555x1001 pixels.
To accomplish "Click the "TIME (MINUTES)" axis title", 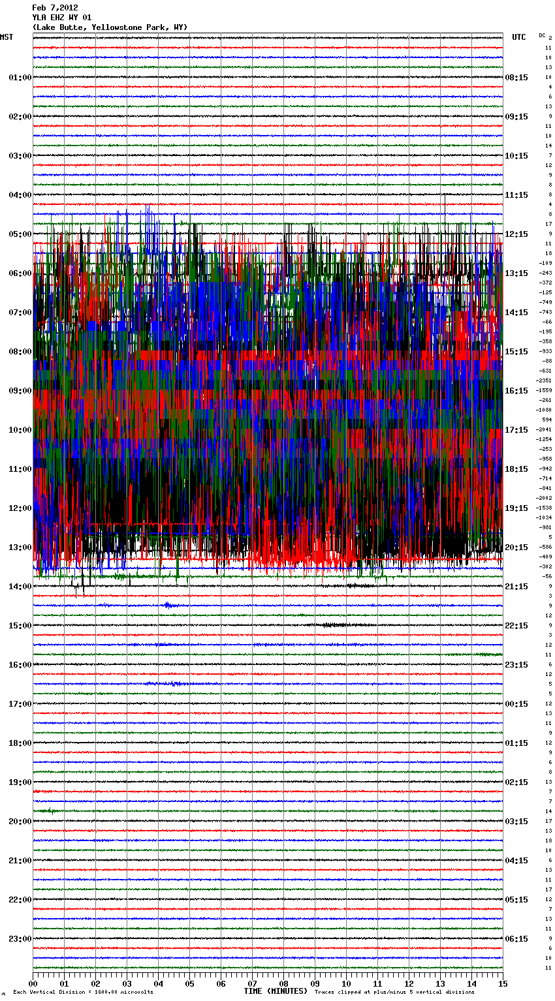I will point(276,991).
